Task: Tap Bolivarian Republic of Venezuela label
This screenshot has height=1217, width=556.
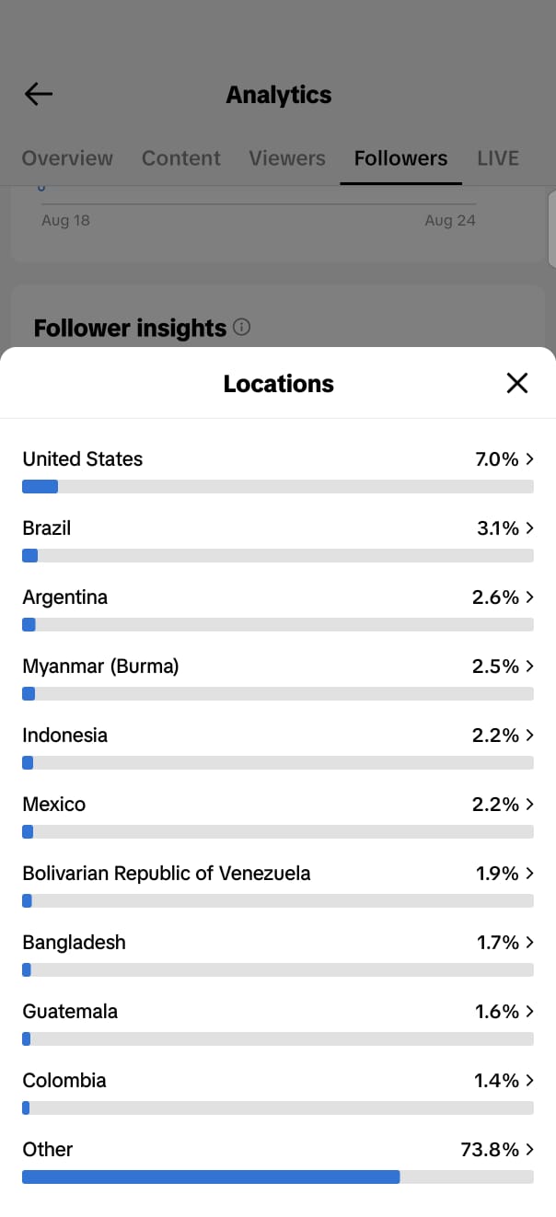Action: click(167, 873)
